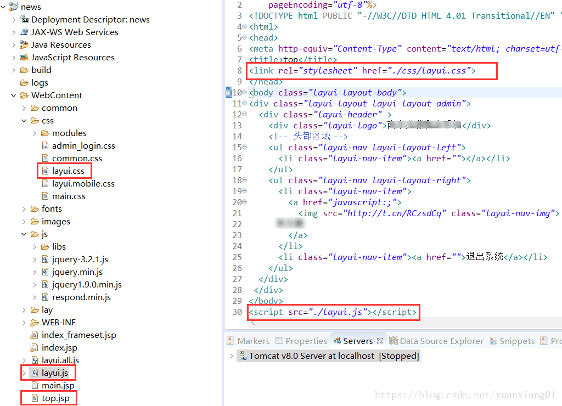The height and width of the screenshot is (406, 562).
Task: Expand the modules folder
Action: click(x=35, y=133)
